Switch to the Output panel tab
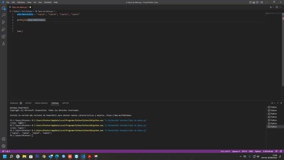 (28, 103)
